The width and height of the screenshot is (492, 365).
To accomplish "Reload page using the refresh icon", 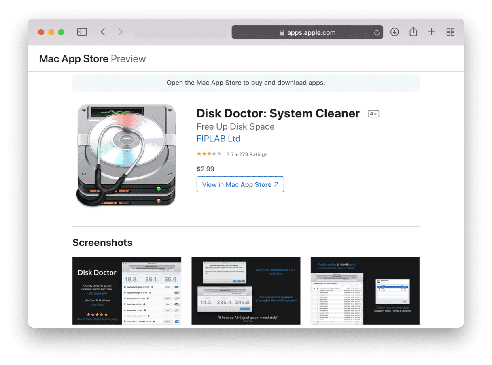I will pyautogui.click(x=377, y=32).
